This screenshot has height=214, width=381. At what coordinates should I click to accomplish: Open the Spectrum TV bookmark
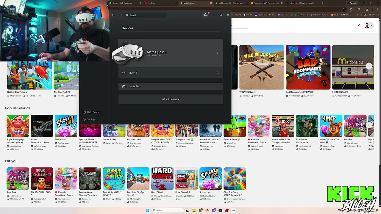point(301,15)
